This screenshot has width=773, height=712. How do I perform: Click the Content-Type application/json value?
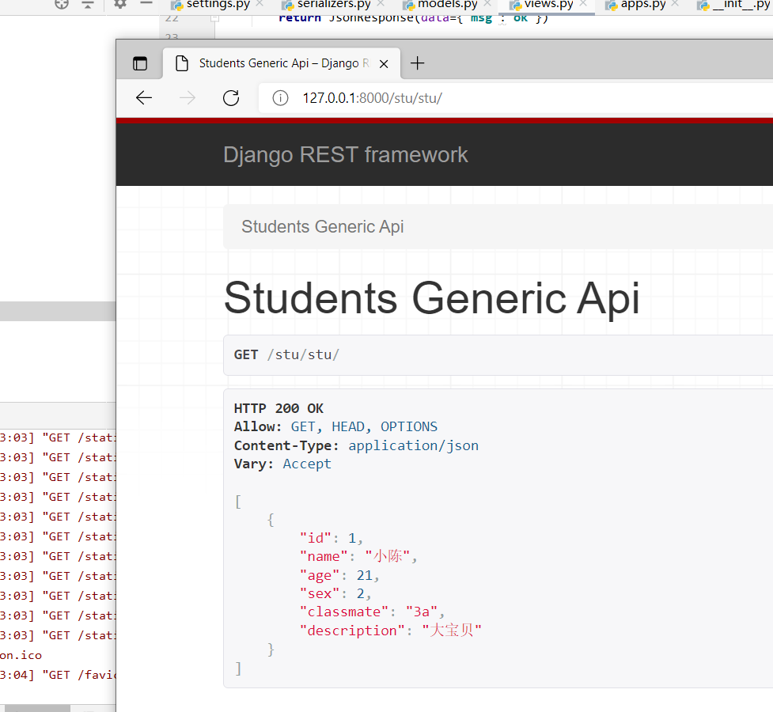click(x=413, y=445)
